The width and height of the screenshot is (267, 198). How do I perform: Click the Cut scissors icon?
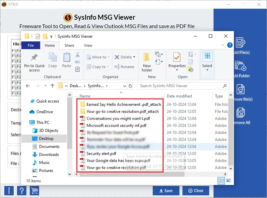(x=78, y=55)
